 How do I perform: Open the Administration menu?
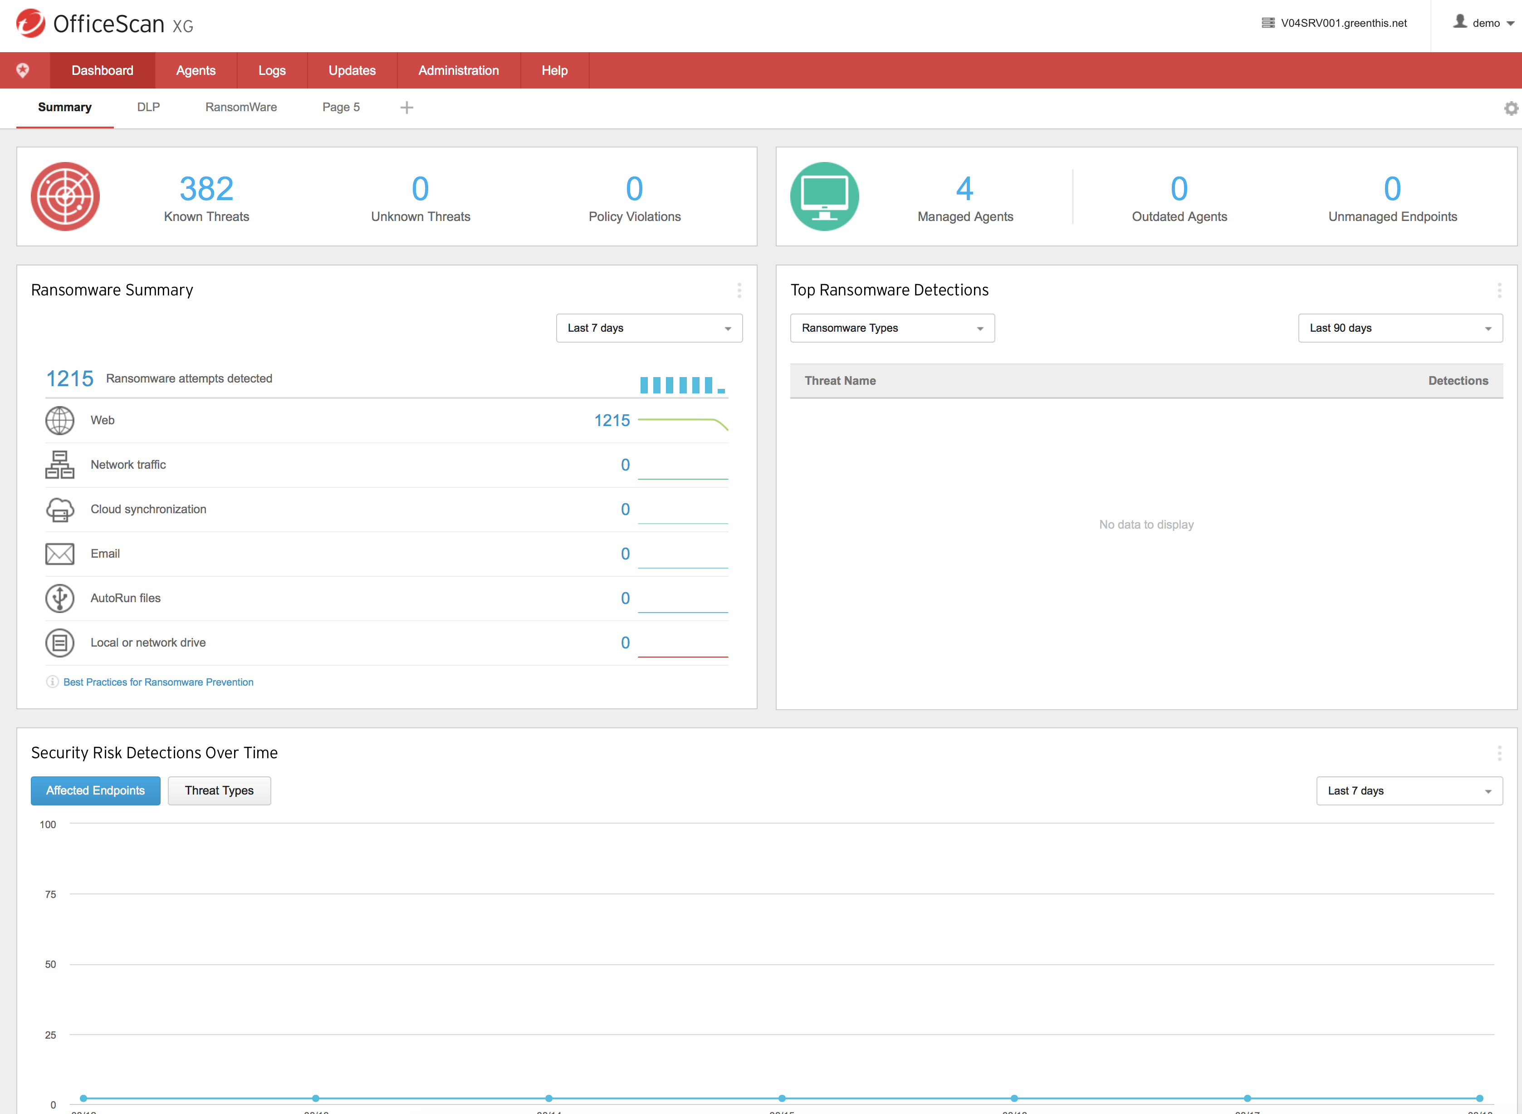tap(459, 71)
